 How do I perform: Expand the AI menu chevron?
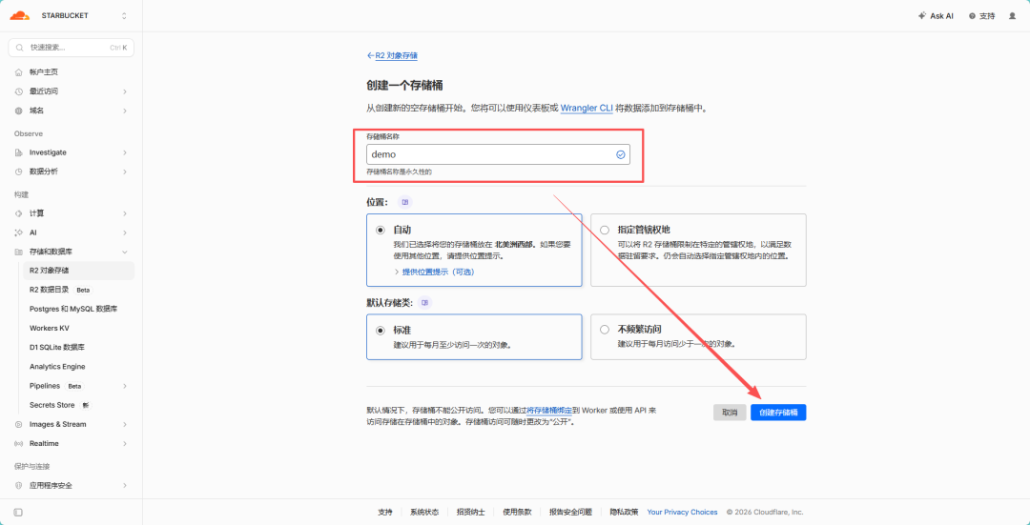[x=125, y=232]
